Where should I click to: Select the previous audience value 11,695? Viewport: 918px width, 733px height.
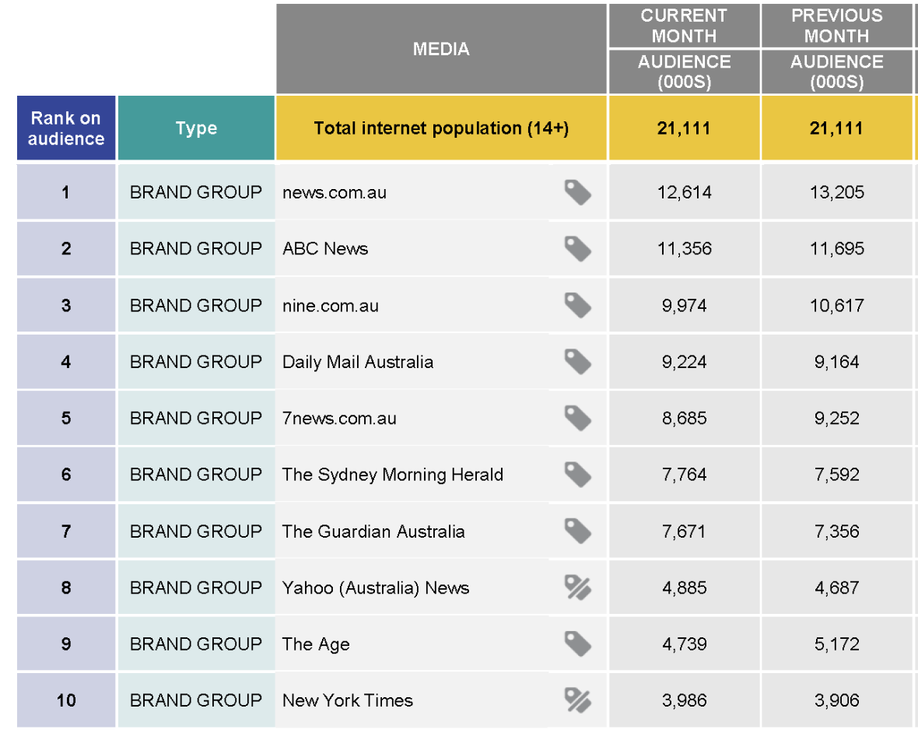point(836,249)
